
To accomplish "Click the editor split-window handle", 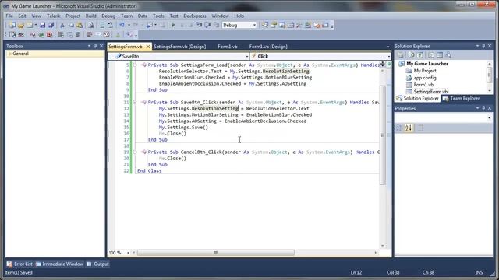I will (x=383, y=64).
